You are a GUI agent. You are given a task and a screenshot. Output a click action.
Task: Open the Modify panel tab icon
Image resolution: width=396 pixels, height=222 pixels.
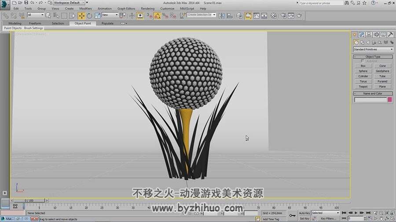coord(362,35)
